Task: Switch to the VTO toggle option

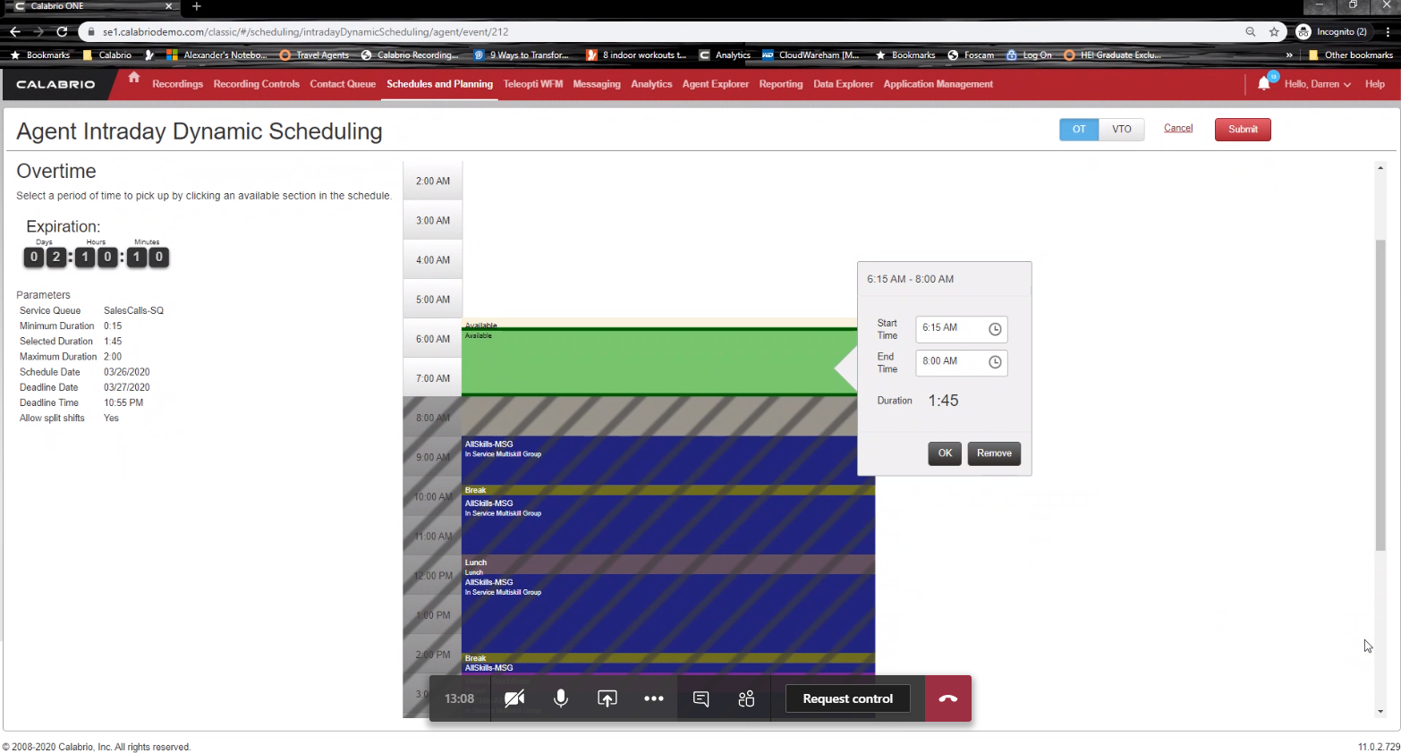Action: tap(1121, 130)
